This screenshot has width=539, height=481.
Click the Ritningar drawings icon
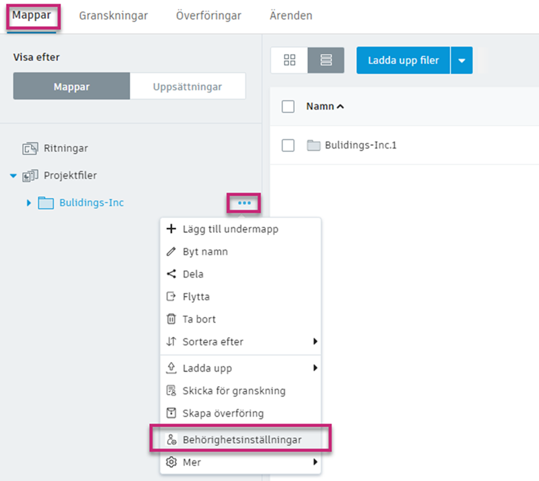coord(30,149)
